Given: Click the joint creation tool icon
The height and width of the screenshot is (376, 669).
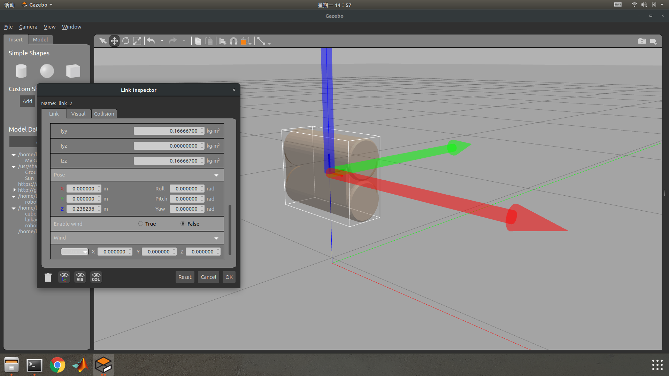Looking at the screenshot, I should pyautogui.click(x=261, y=41).
